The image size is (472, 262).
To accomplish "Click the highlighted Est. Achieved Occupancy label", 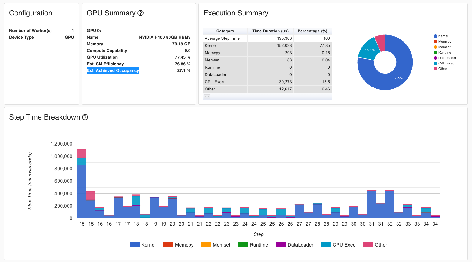I will [113, 70].
